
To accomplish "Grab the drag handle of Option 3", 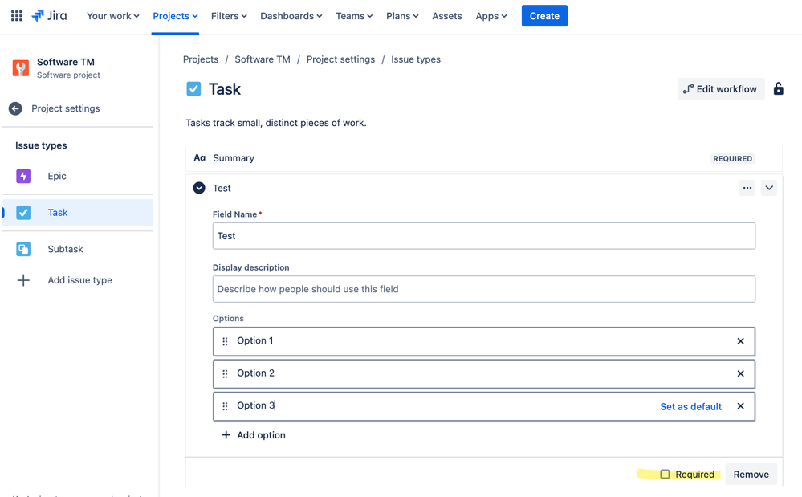I will click(x=225, y=406).
